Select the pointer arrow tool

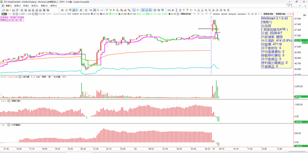[x=134, y=10]
